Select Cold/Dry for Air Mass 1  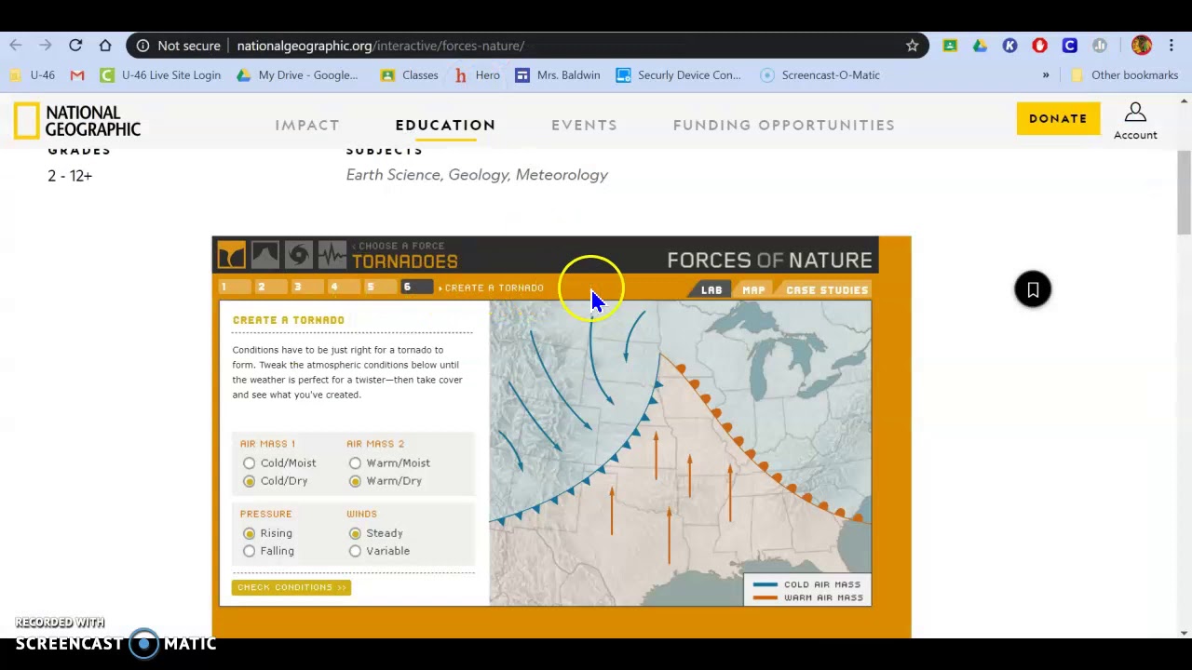249,481
